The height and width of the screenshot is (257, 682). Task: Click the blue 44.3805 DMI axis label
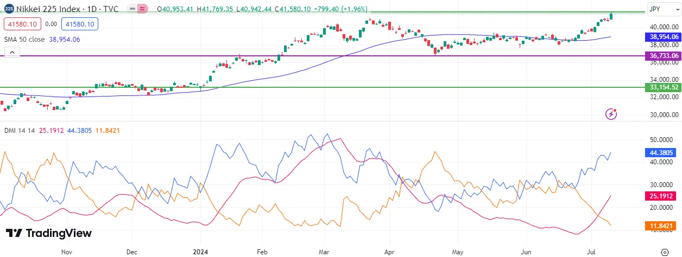pos(664,153)
